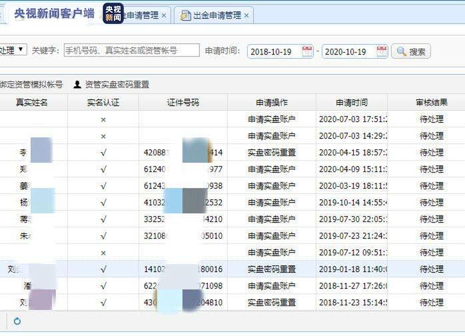Click the 央视新闻 logo at top
Viewport: 465px width, 336px height.
click(113, 13)
